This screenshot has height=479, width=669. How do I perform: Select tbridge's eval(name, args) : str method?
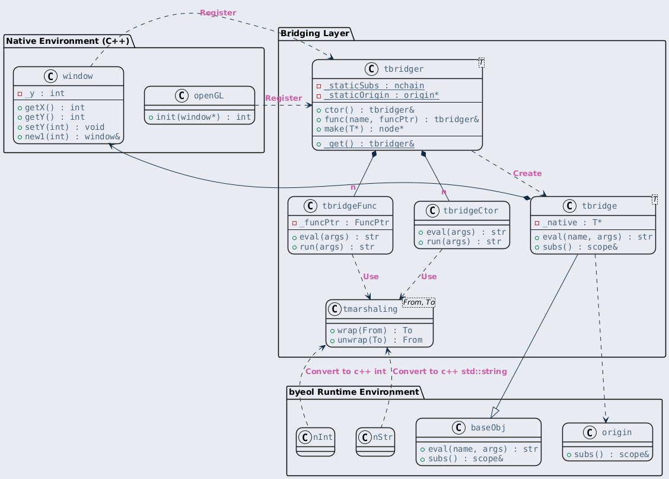(597, 237)
